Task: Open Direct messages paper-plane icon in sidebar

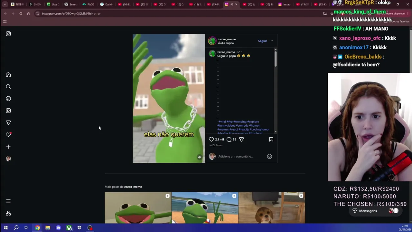Action: 8,123
